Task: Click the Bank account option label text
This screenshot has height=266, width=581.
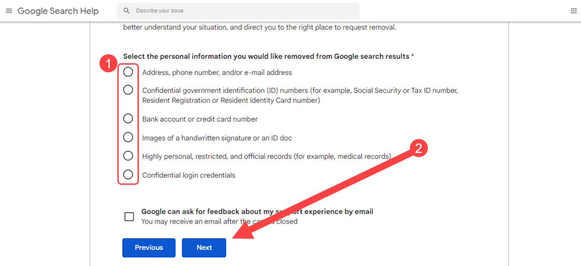Action: click(200, 119)
